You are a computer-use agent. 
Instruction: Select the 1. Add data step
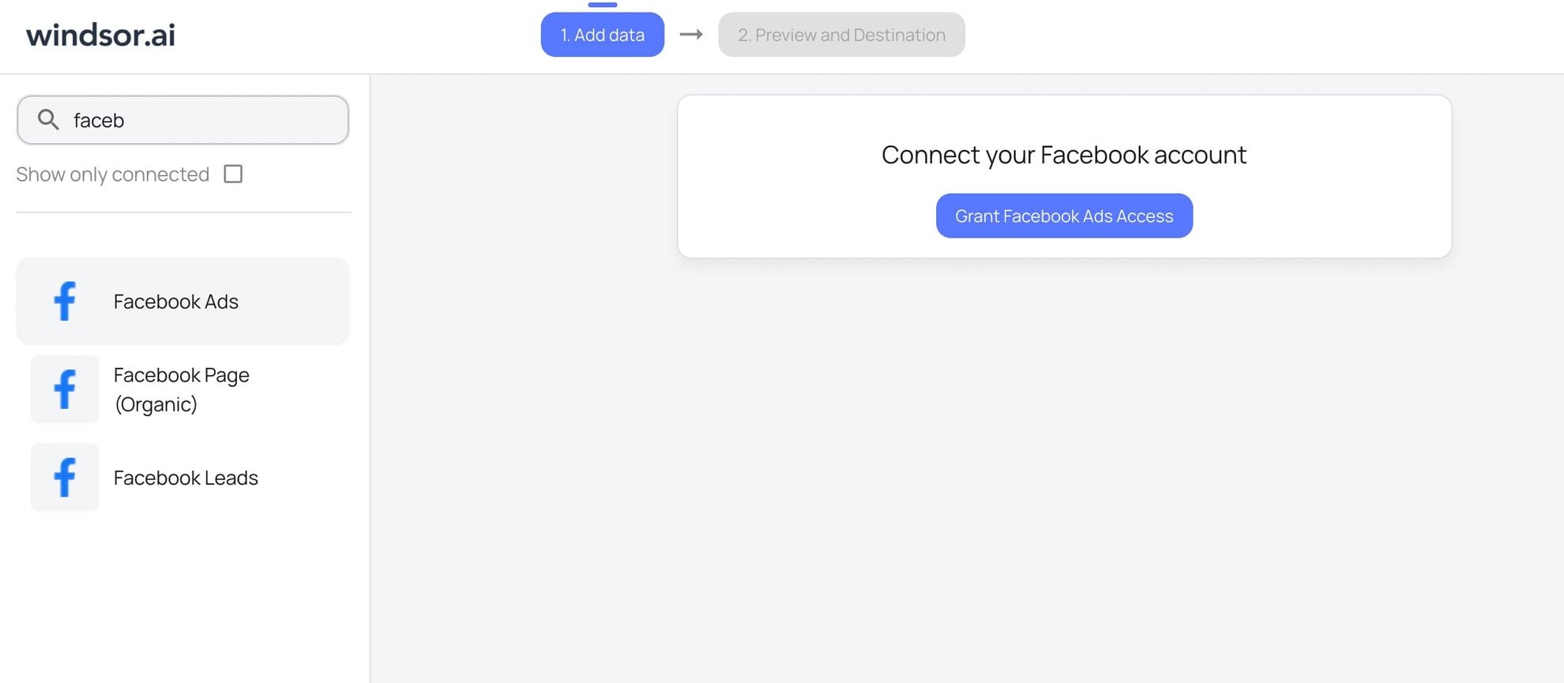click(602, 35)
